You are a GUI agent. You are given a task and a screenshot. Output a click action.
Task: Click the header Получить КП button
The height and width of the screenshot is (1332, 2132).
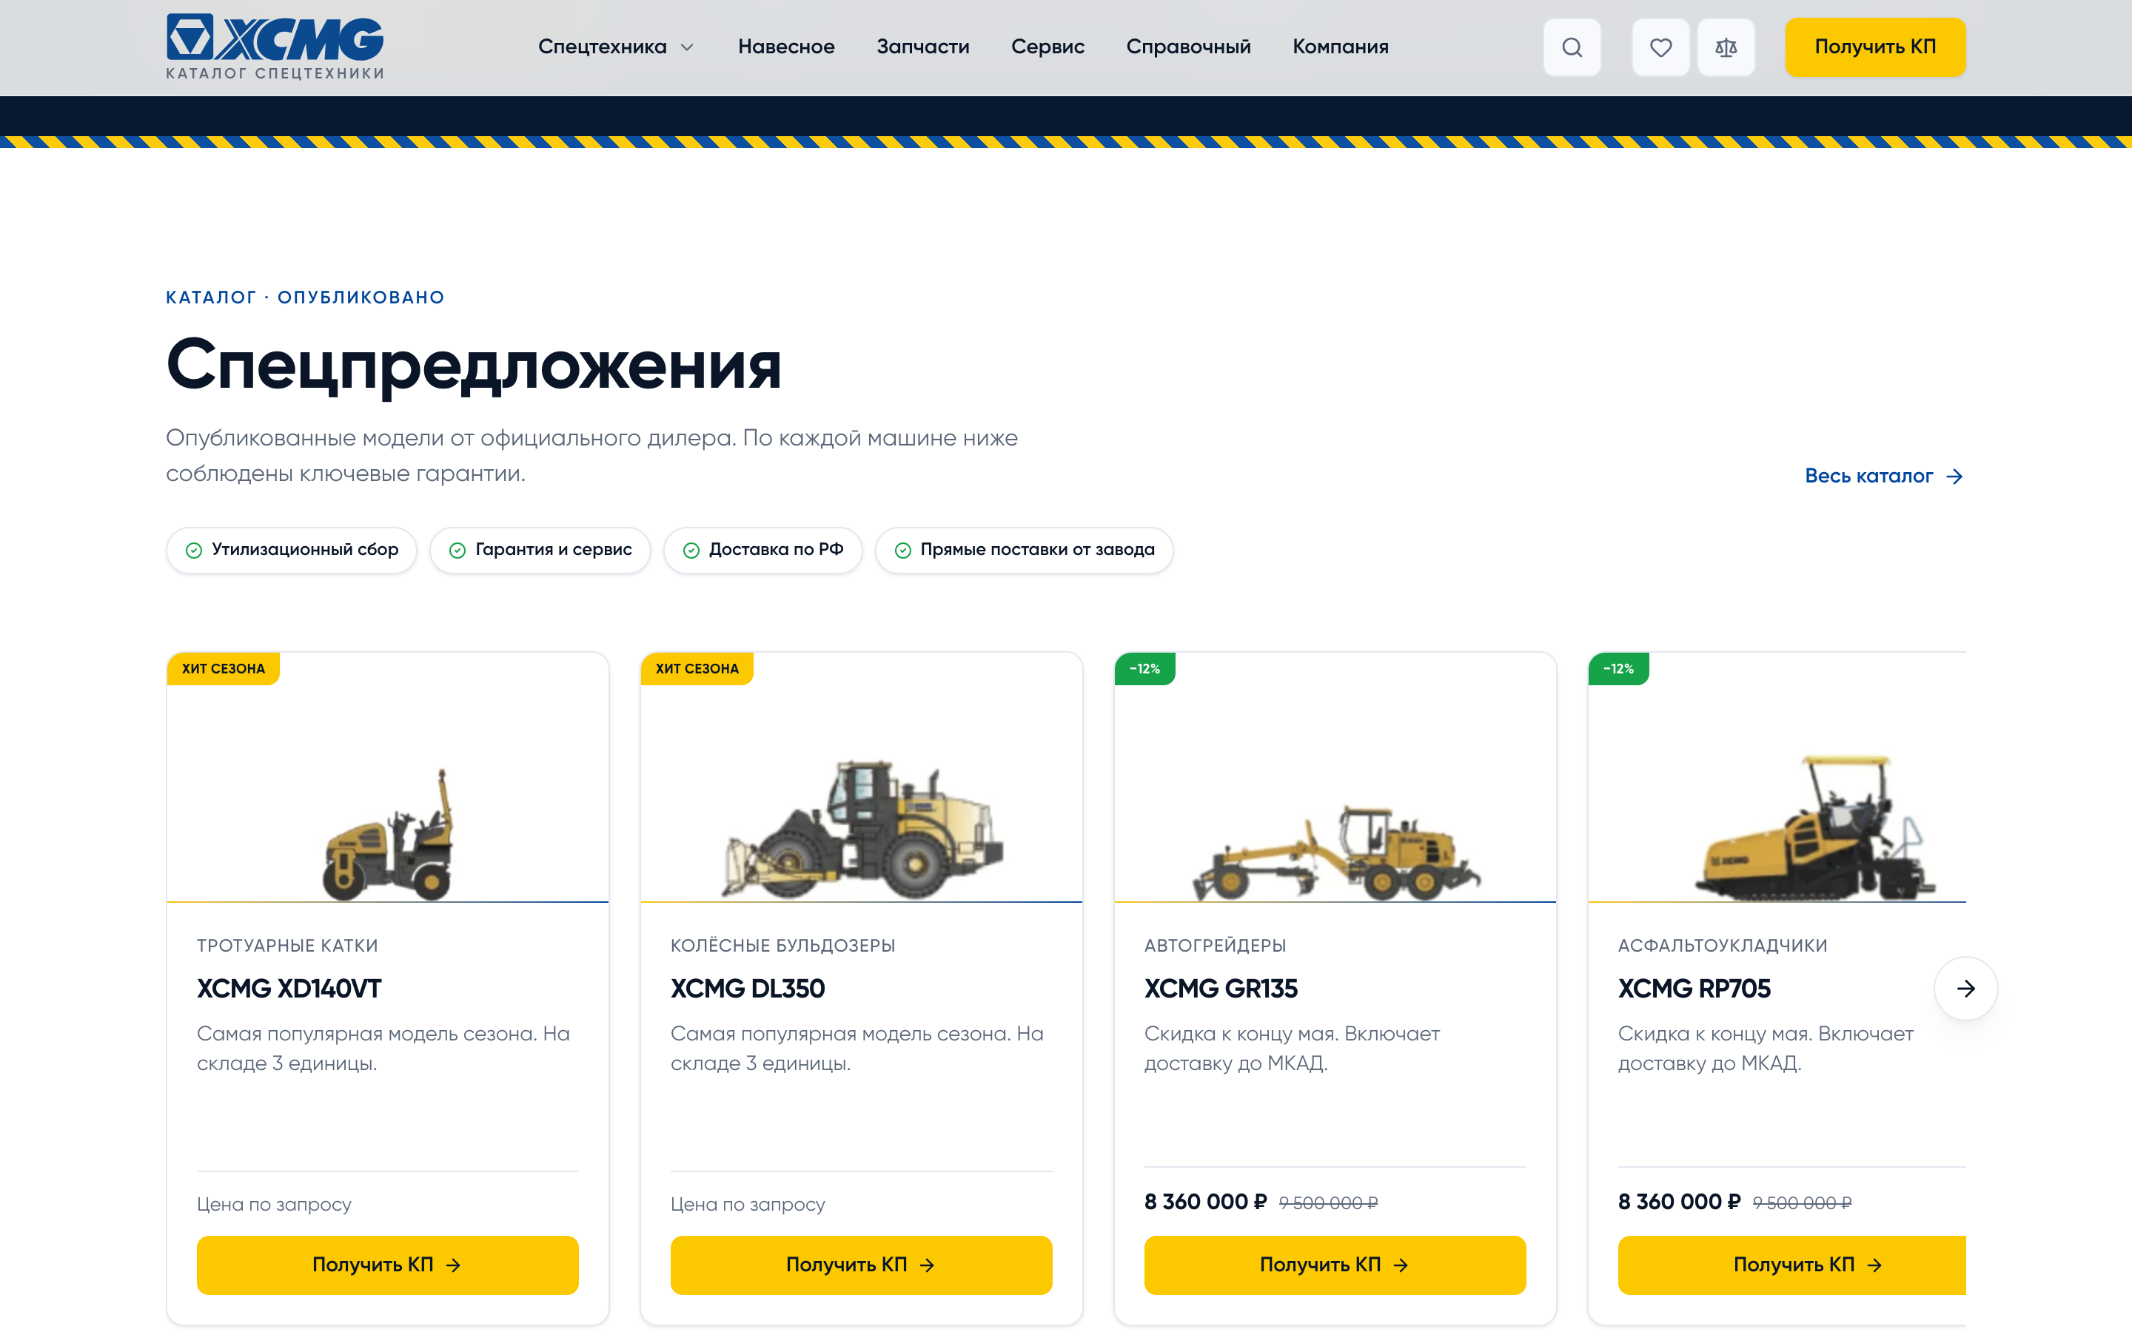(x=1874, y=47)
